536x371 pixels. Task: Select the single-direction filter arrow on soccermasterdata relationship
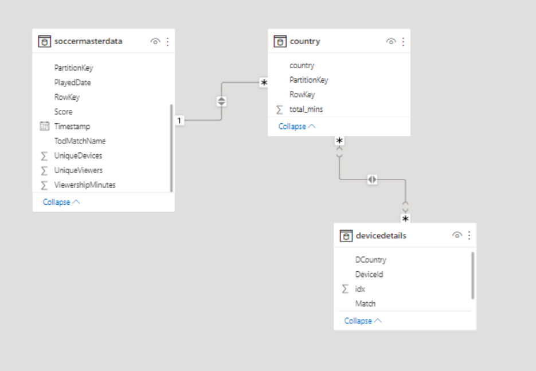pos(221,101)
